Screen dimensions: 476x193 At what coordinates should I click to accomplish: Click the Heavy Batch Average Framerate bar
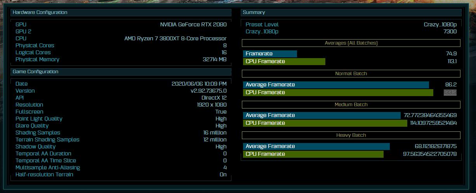(316, 146)
